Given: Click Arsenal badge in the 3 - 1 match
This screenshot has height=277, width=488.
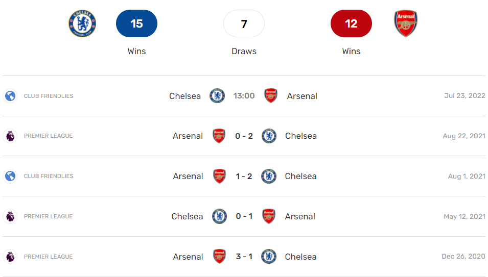Looking at the screenshot, I should tap(219, 257).
